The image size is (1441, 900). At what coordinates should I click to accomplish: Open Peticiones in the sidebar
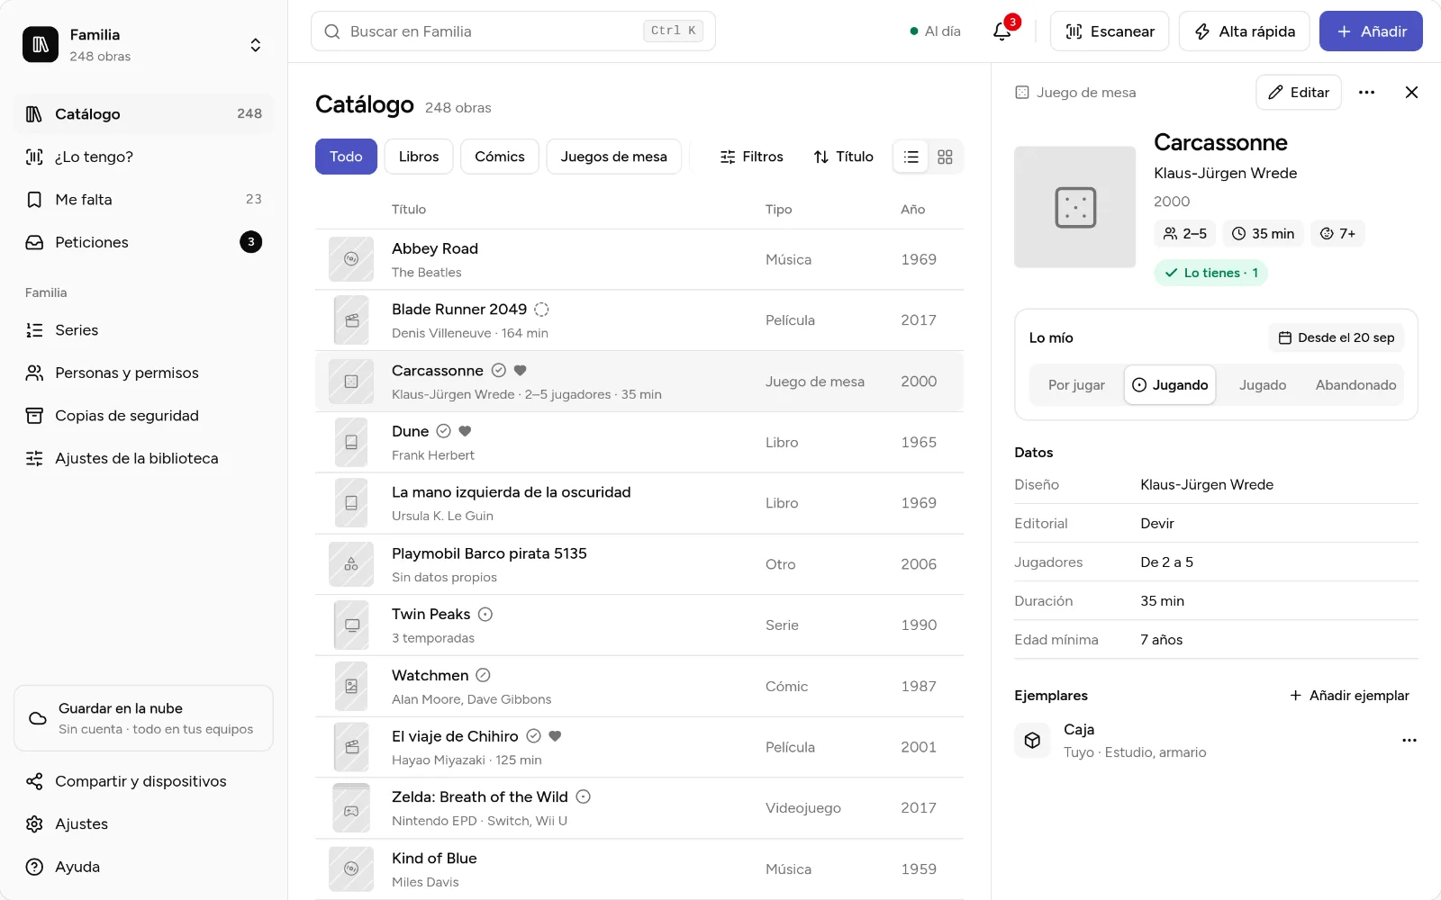click(144, 242)
